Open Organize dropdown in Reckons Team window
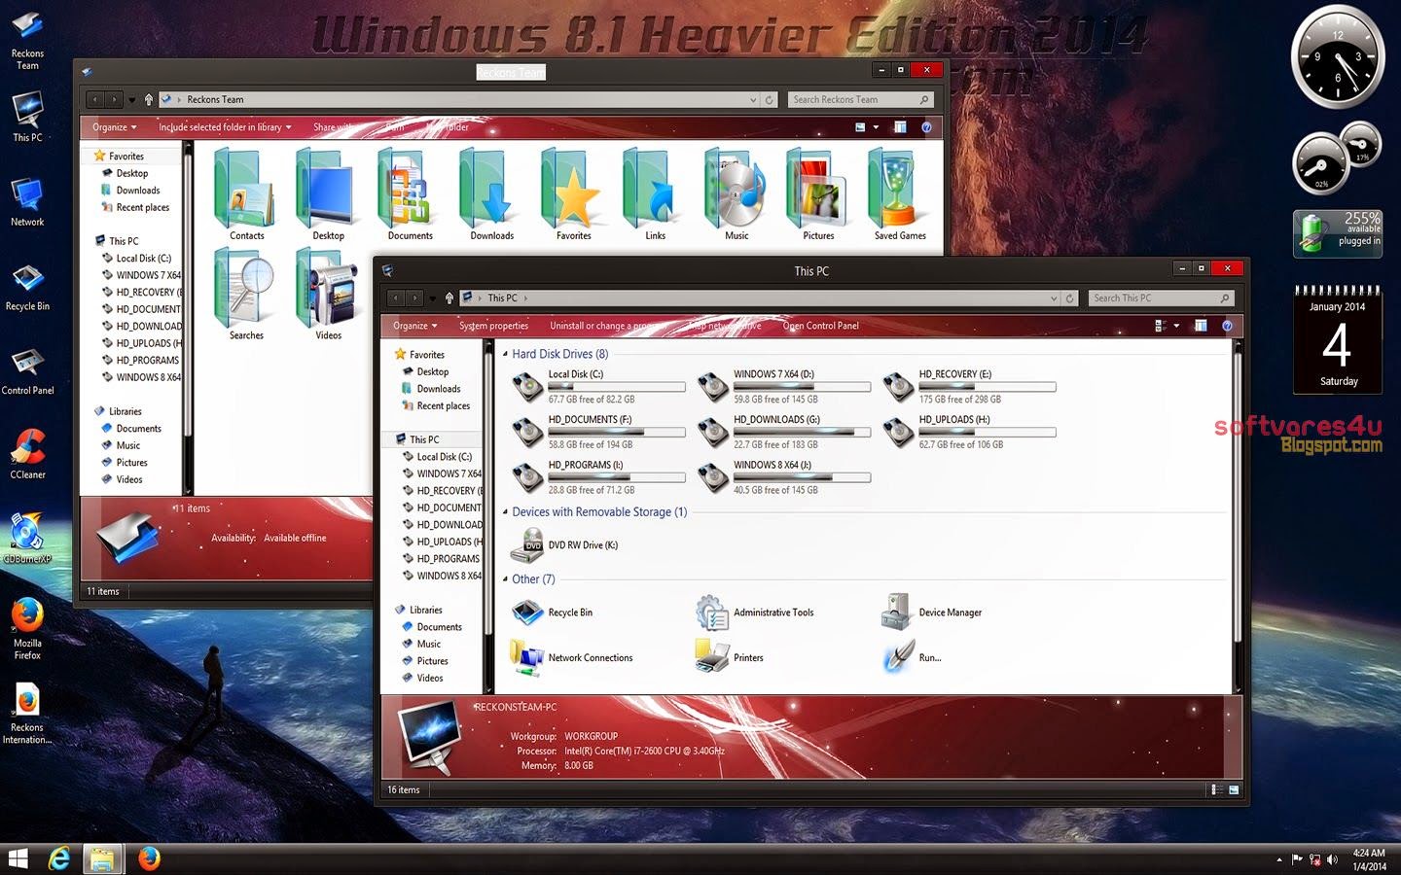 point(115,127)
